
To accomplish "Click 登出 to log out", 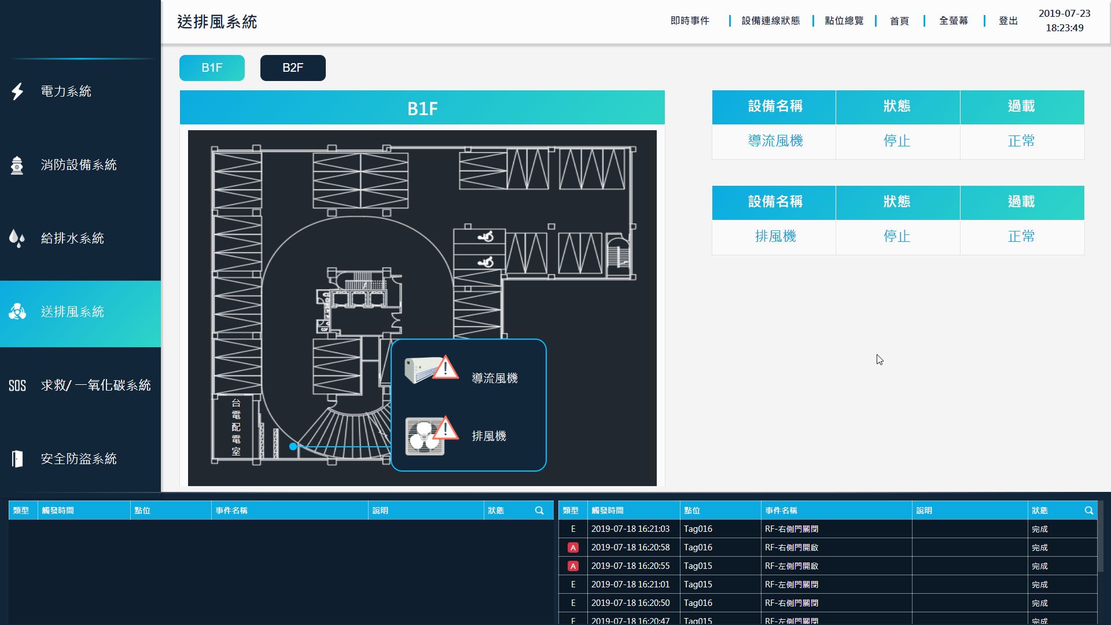I will [x=1008, y=21].
